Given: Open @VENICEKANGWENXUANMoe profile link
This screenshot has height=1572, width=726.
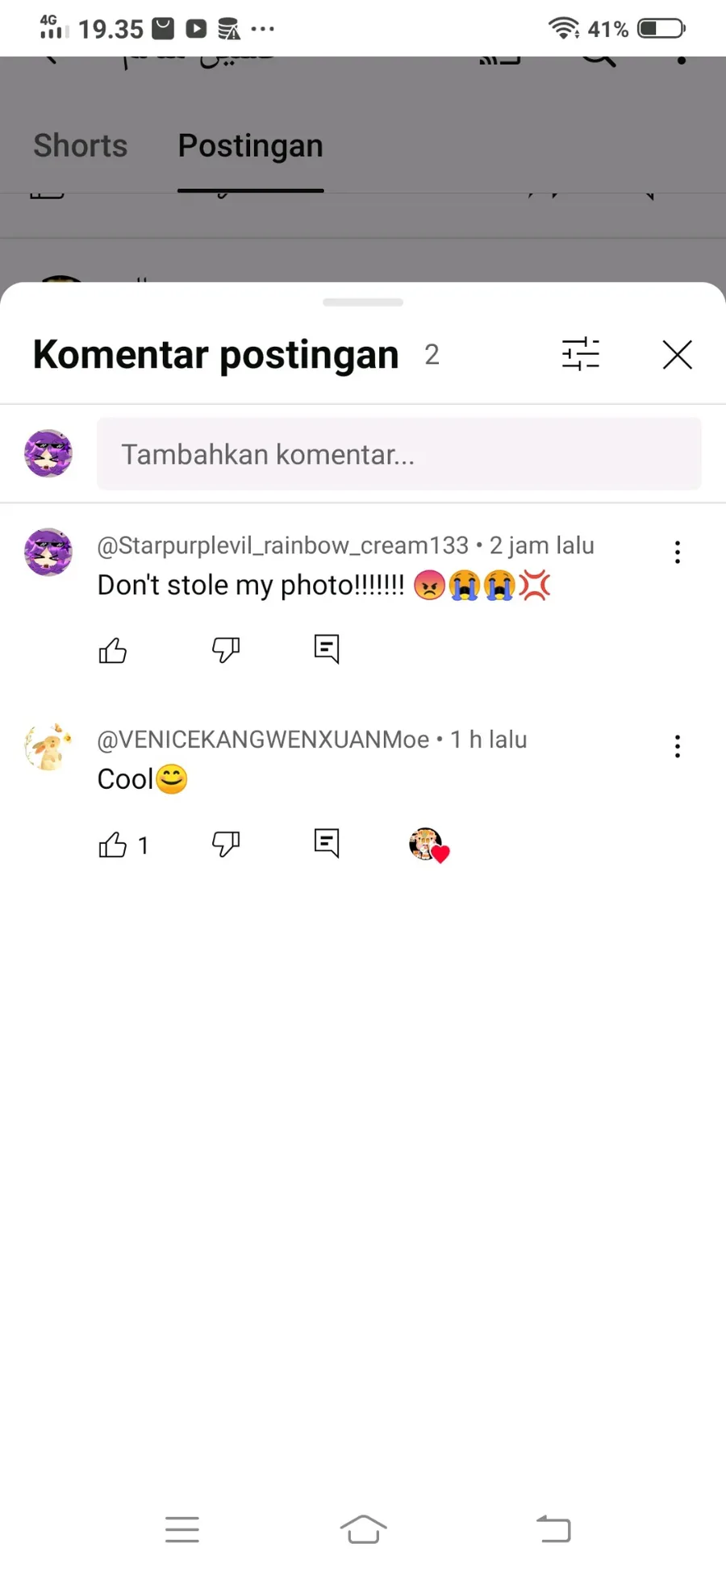Looking at the screenshot, I should 263,740.
